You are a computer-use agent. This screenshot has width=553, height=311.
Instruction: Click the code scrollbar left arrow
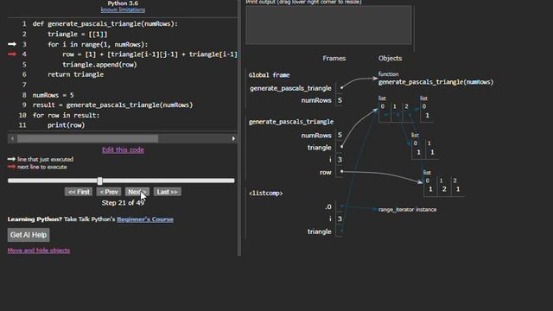click(x=12, y=138)
